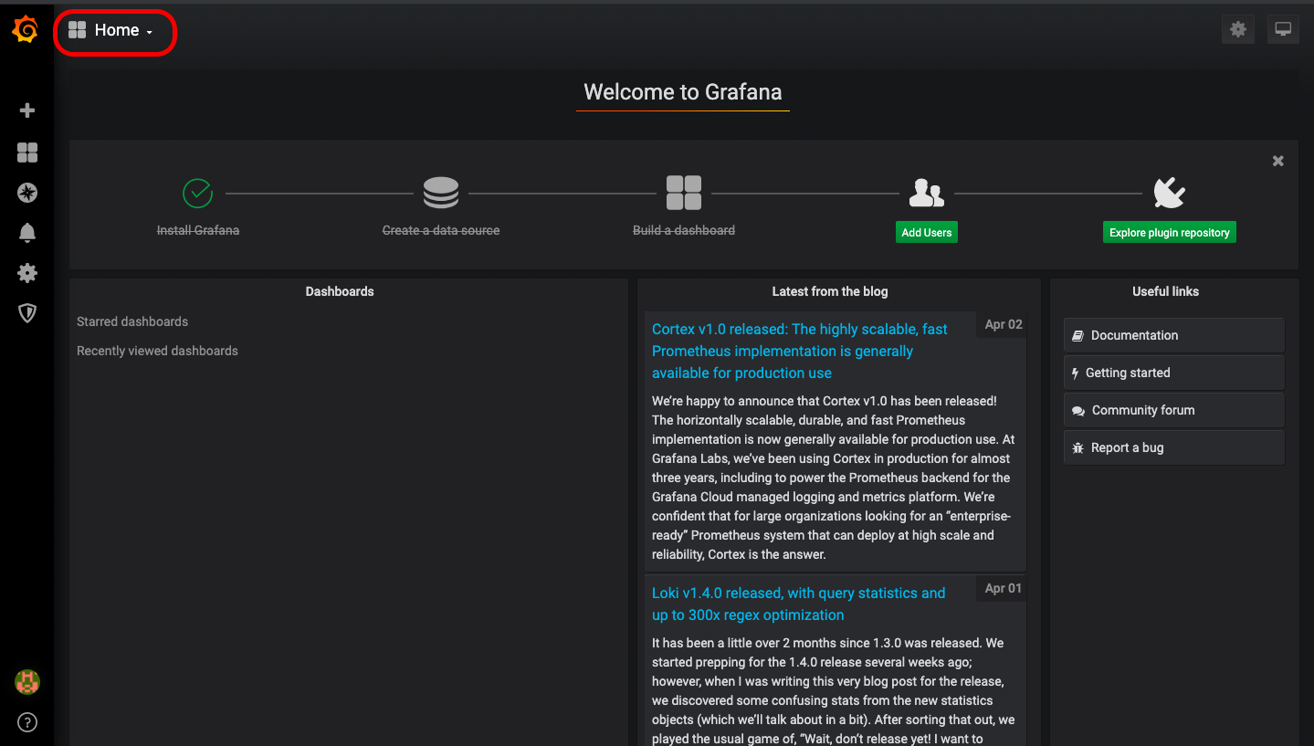Open the Report a bug link
This screenshot has height=746, width=1314.
tap(1173, 447)
